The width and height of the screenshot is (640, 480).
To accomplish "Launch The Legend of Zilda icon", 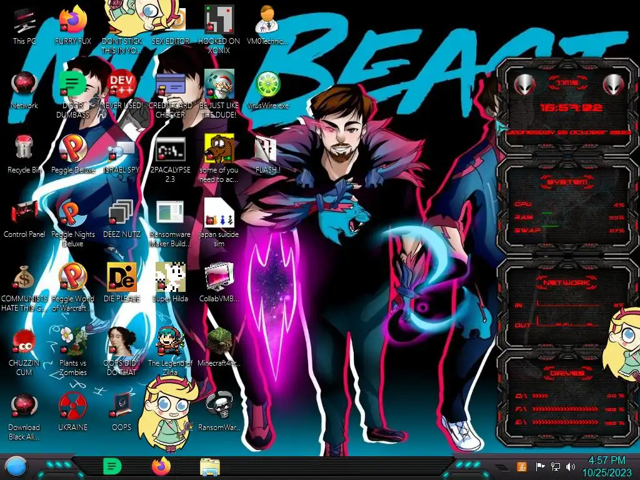I will click(171, 352).
